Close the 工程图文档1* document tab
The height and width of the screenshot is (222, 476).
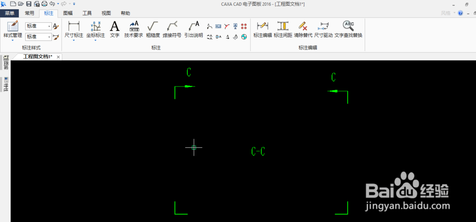click(58, 57)
